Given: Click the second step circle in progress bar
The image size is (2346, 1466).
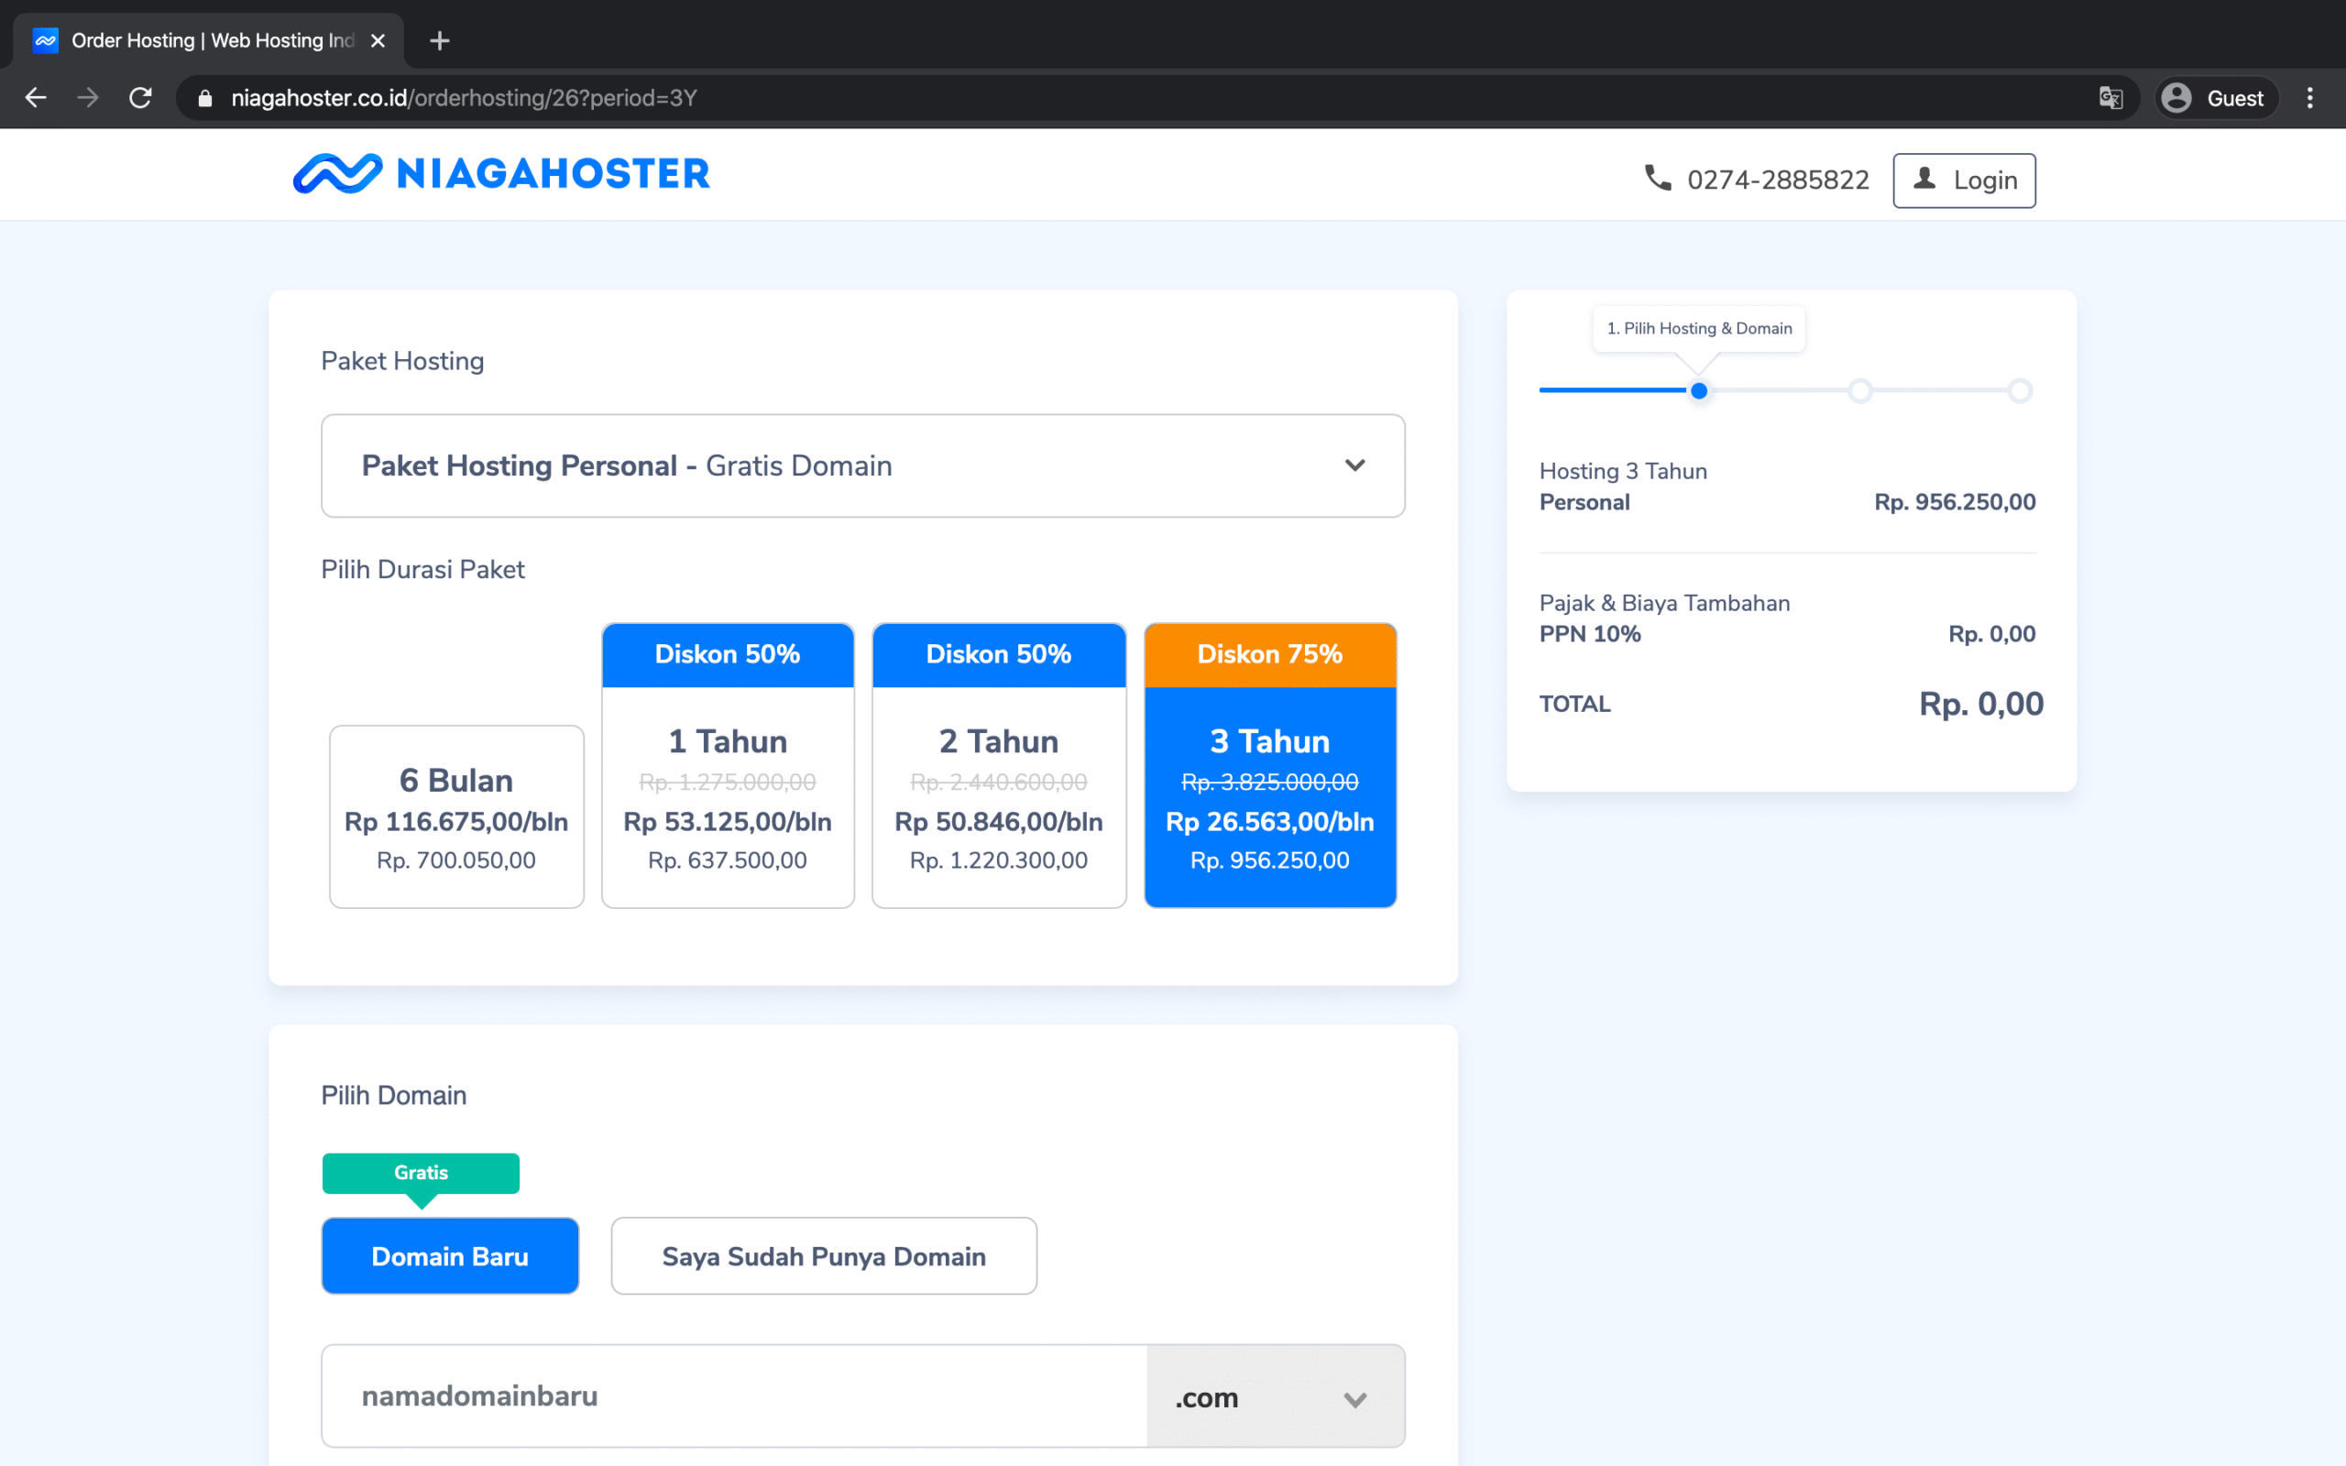Looking at the screenshot, I should coord(1859,390).
